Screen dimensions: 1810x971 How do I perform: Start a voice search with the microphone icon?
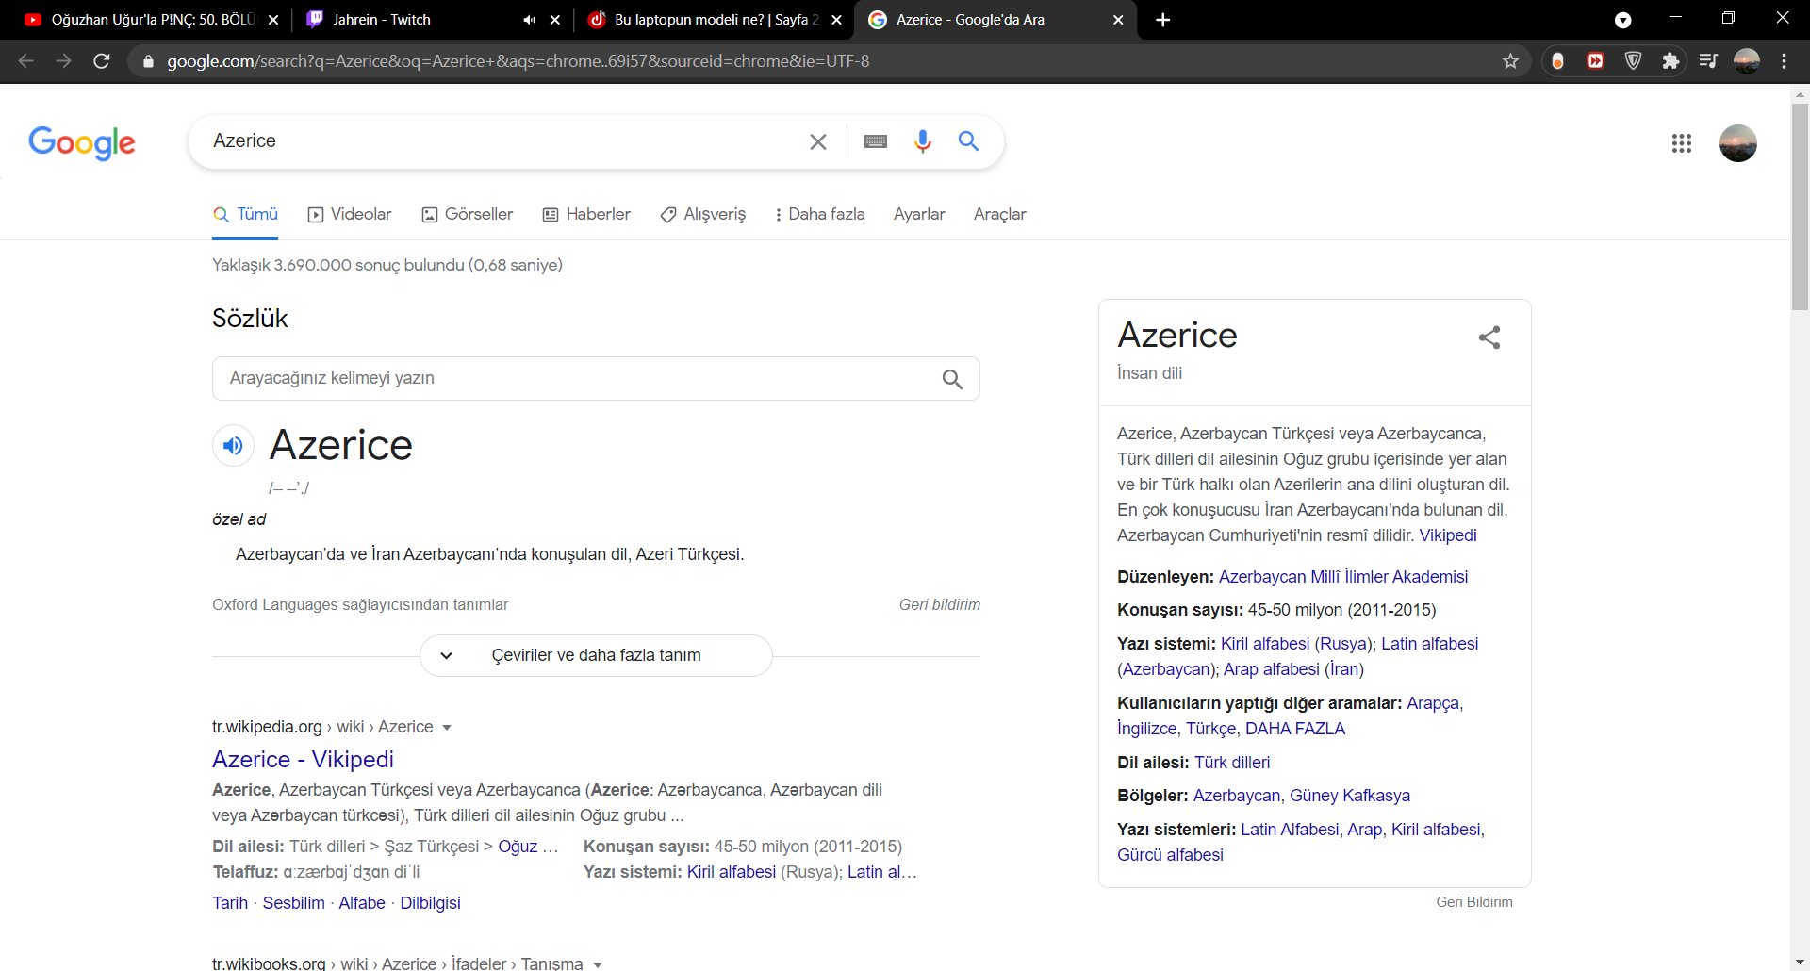point(923,141)
